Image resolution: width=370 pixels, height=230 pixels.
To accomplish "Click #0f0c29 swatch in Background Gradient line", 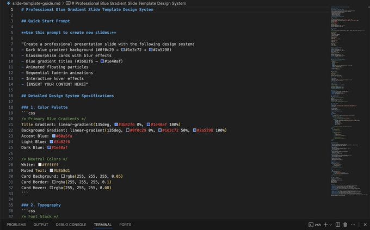I will click(x=128, y=130).
